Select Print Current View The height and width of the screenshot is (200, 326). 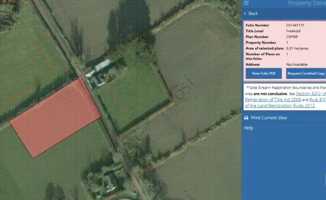pos(269,118)
